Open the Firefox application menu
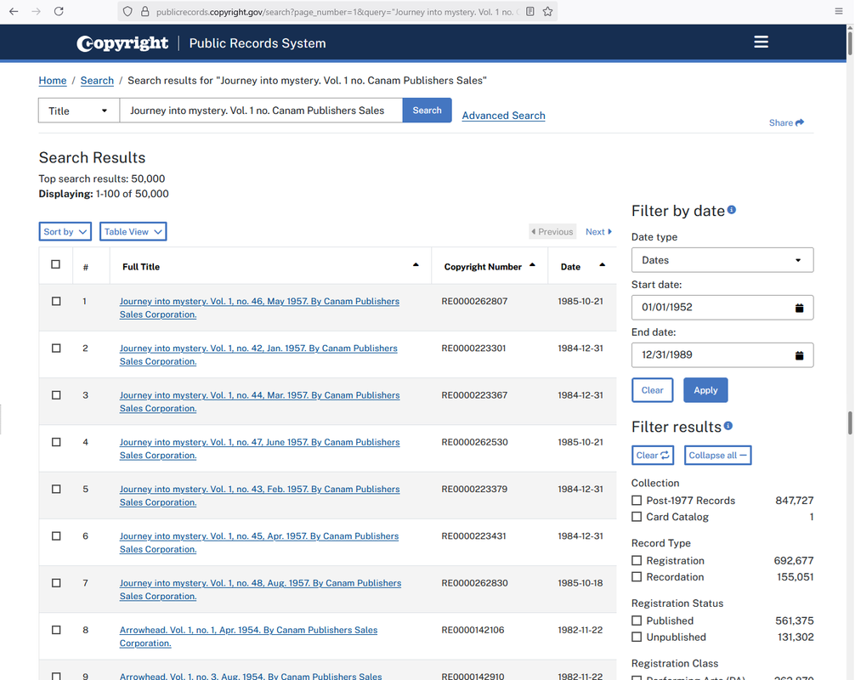This screenshot has height=680, width=855. point(839,11)
